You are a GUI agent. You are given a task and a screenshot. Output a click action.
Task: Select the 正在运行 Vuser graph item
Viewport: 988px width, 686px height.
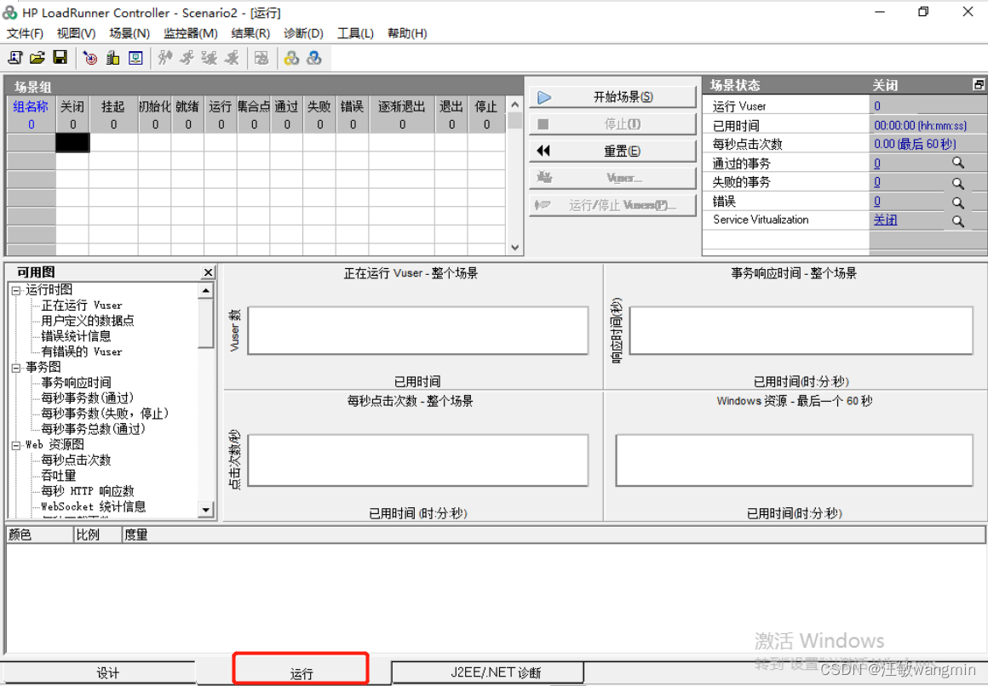coord(81,305)
